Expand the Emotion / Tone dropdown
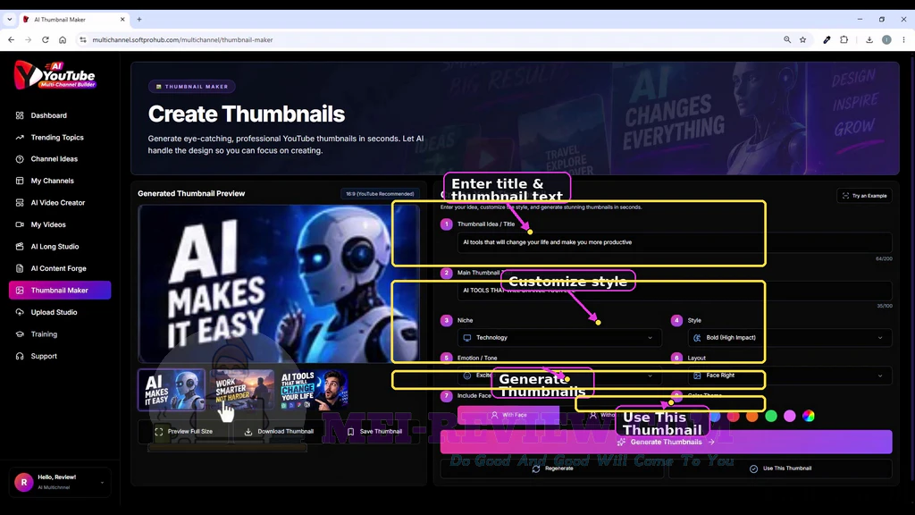 pos(559,376)
